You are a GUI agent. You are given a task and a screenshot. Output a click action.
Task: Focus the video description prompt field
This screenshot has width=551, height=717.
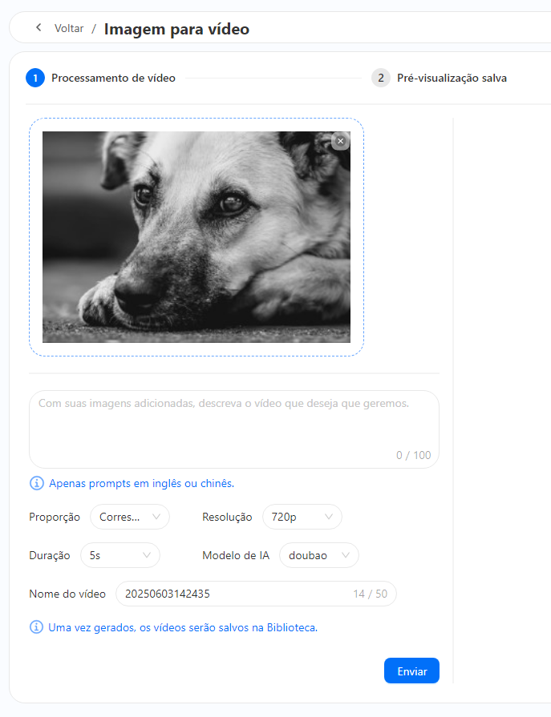click(x=234, y=429)
